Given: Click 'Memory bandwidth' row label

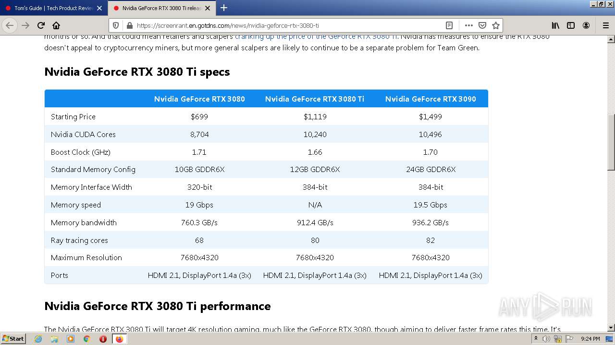Looking at the screenshot, I should tap(84, 223).
